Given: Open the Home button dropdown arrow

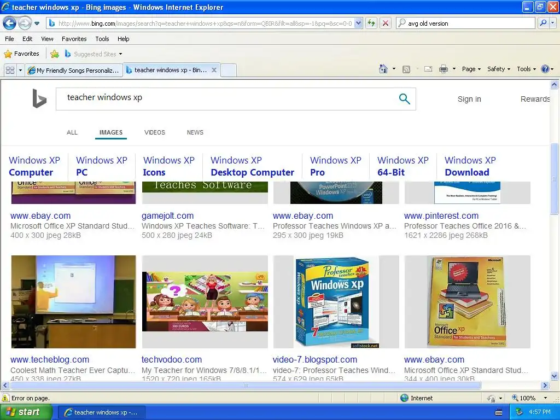Looking at the screenshot, I should point(394,68).
